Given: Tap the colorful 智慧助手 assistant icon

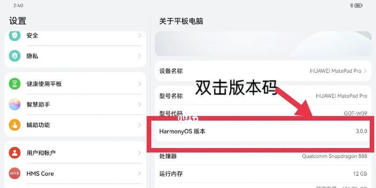Looking at the screenshot, I should [15, 104].
